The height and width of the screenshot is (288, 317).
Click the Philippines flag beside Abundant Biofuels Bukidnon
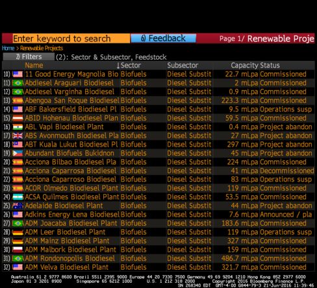pyautogui.click(x=18, y=153)
